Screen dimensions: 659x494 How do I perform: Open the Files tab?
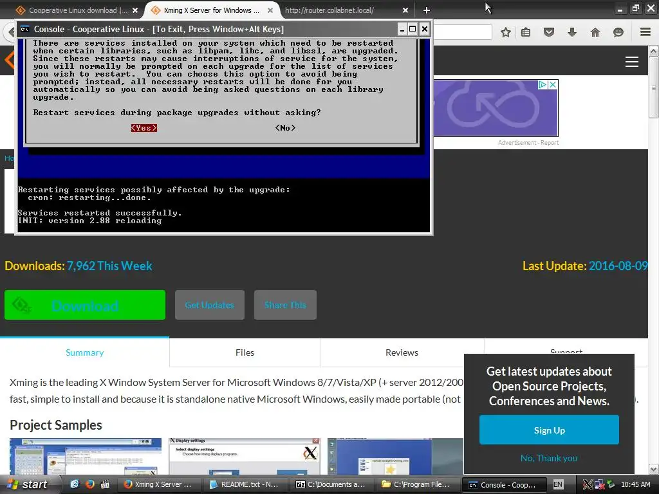click(x=245, y=352)
